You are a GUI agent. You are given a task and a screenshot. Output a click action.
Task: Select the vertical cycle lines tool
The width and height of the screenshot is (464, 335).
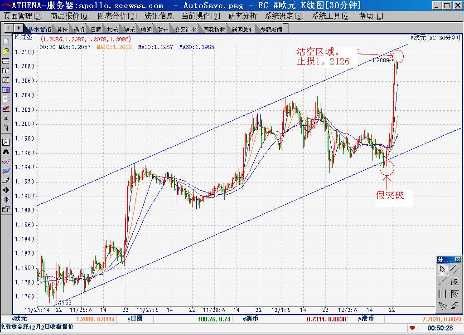pyautogui.click(x=442, y=294)
